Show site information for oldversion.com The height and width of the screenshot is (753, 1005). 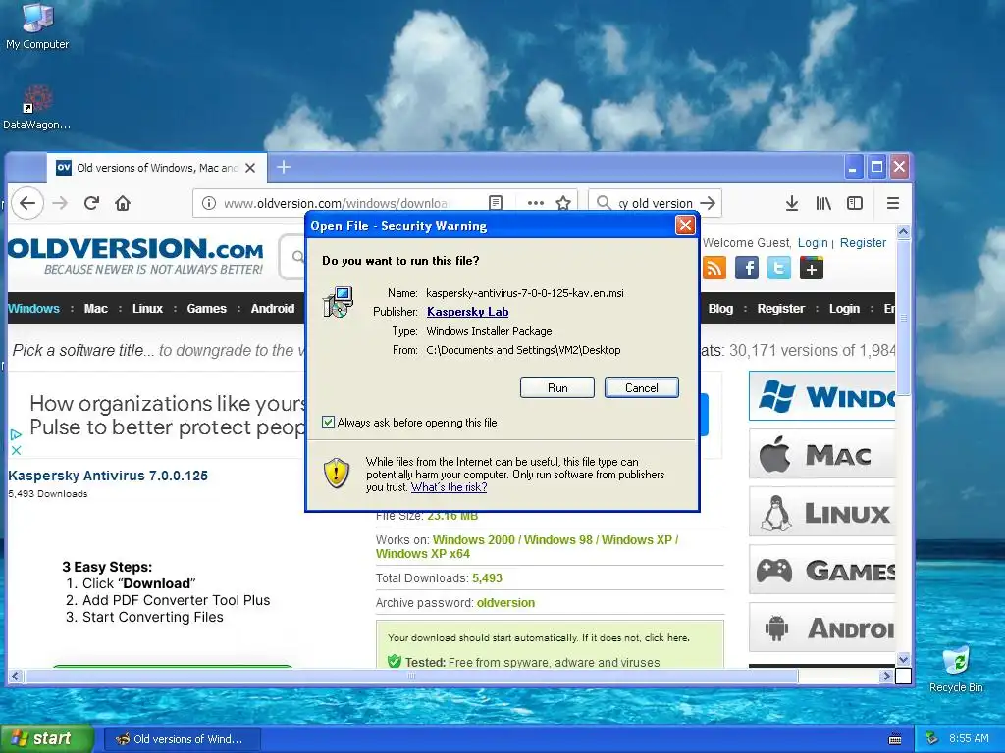coord(209,203)
